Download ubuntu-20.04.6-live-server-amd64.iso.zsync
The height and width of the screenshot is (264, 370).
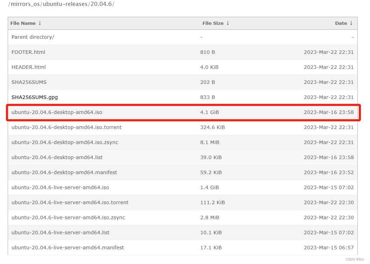pos(68,217)
